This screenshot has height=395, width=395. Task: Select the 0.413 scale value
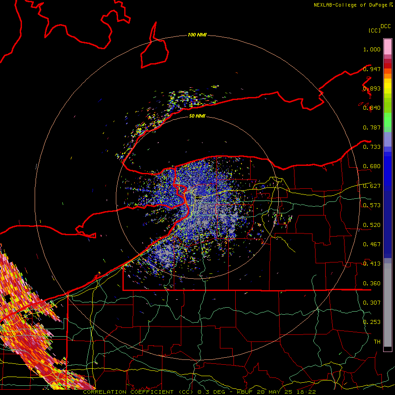click(372, 264)
